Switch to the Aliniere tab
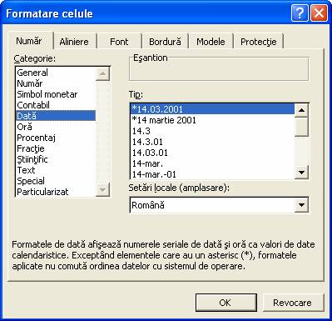The image size is (332, 321). coord(74,42)
